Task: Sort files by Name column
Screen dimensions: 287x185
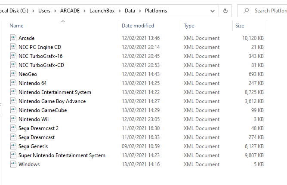Action: [16, 26]
